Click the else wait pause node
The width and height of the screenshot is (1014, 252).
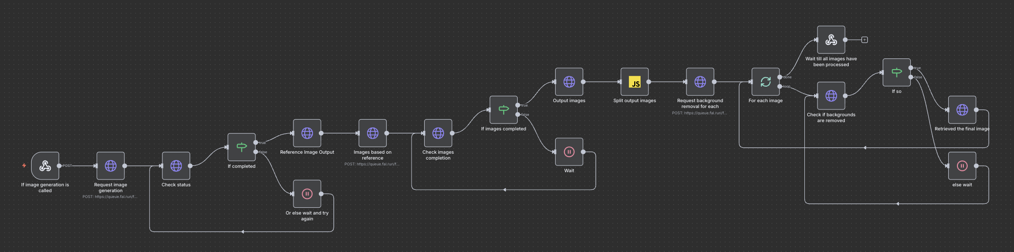click(962, 166)
